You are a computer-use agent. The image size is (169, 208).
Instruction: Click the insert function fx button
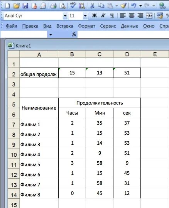click(74, 35)
